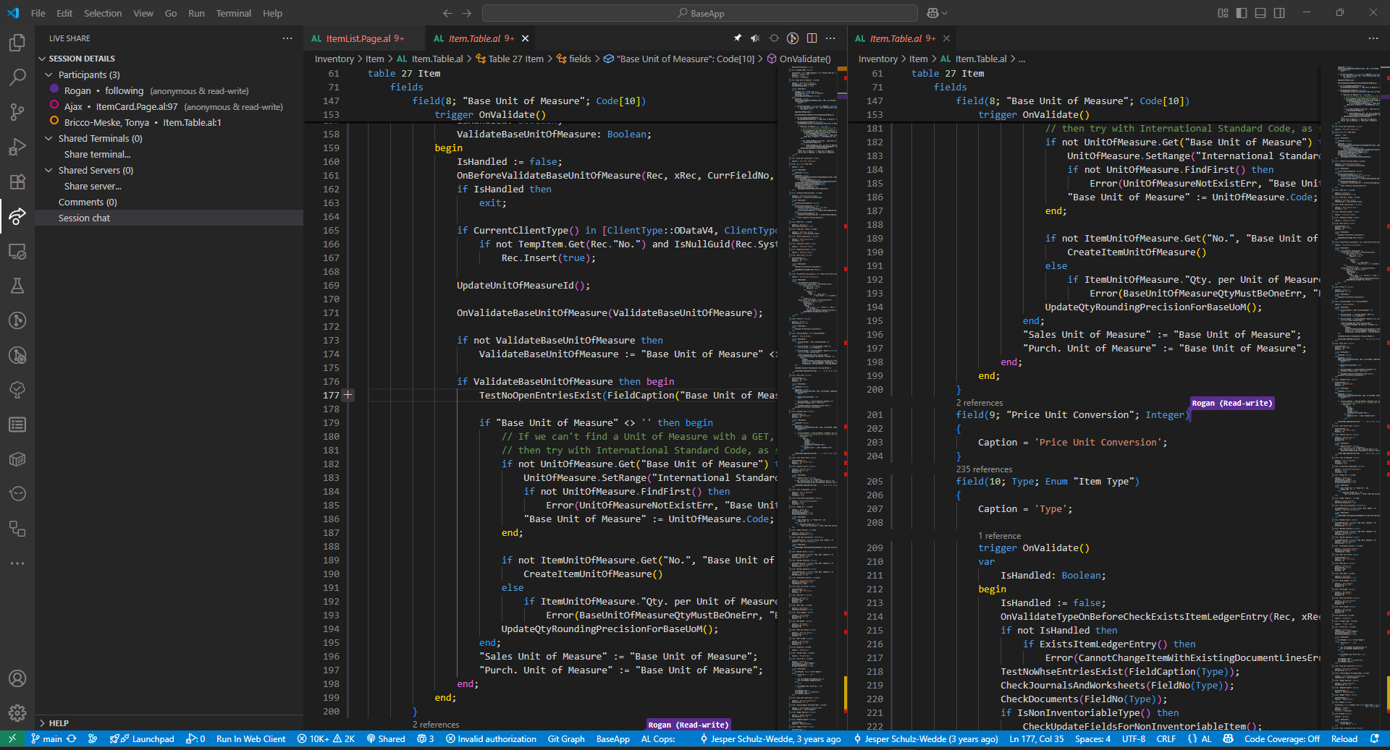Open the Live Share panel icon
Viewport: 1390px width, 750px height.
point(17,216)
